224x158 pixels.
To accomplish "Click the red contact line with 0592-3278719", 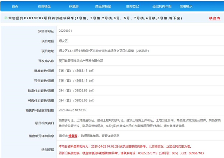I will 131,153.
